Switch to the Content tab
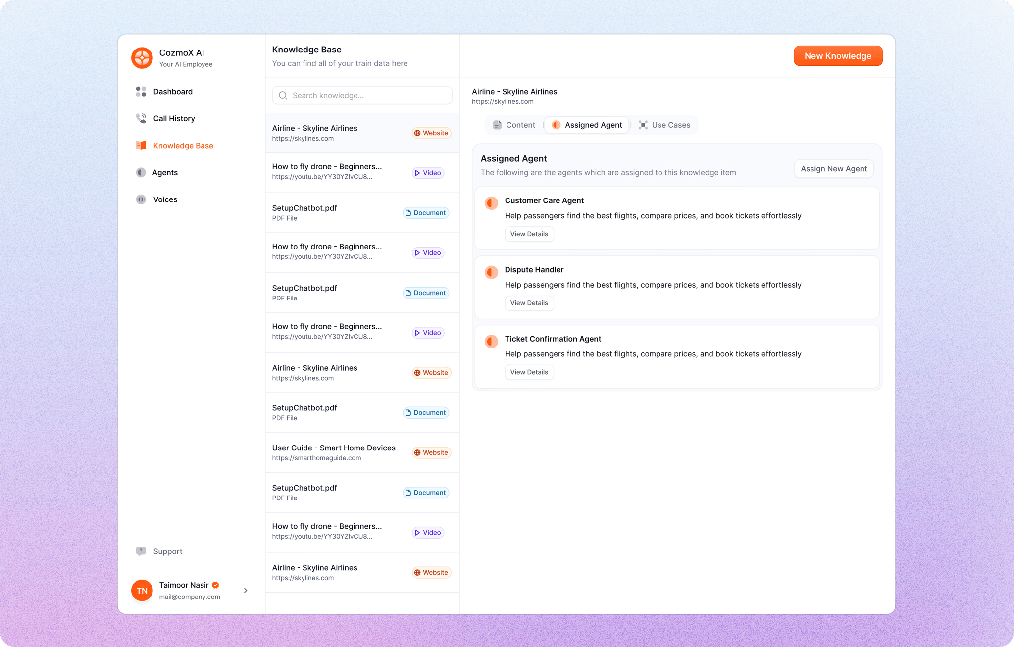Image resolution: width=1014 pixels, height=647 pixels. (514, 125)
